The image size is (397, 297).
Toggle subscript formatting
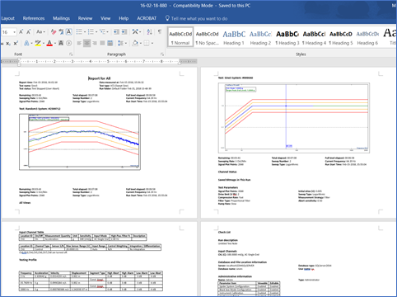tap(8, 43)
